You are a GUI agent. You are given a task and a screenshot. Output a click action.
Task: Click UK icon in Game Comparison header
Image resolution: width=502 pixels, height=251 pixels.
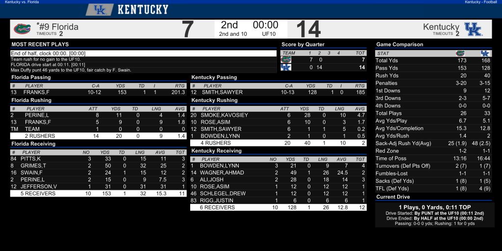[x=485, y=53]
